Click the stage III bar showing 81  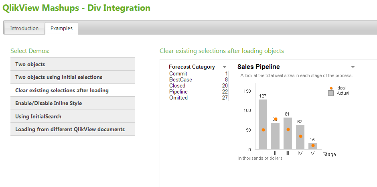tap(288, 133)
